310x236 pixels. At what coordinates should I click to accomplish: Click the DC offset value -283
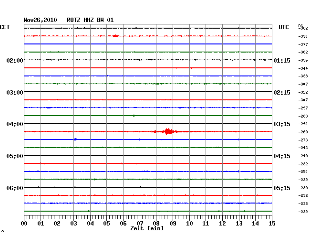[x=303, y=116]
